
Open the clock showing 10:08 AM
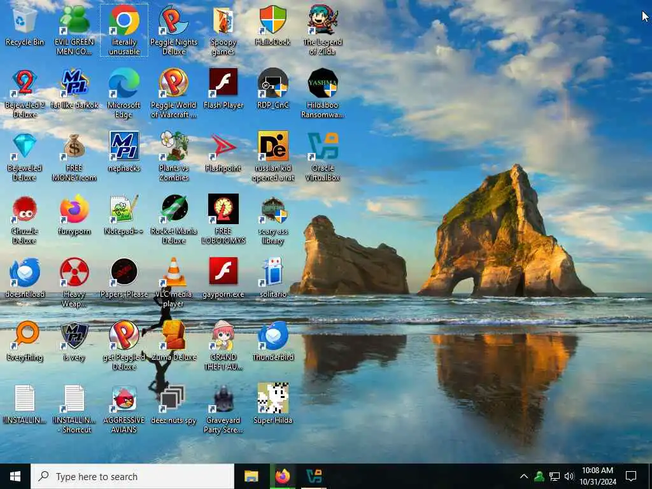597,476
